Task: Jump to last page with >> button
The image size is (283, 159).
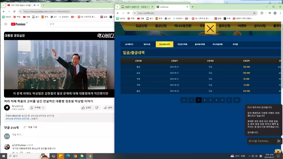Action: pos(237,100)
